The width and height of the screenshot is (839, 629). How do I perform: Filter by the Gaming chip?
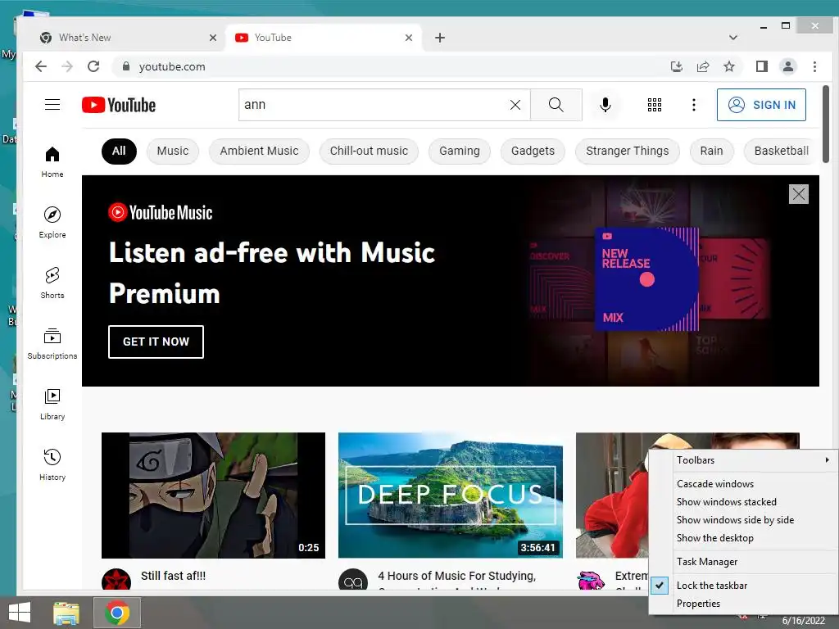tap(459, 152)
